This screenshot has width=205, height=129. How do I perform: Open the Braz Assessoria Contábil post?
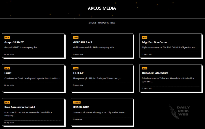tap(20, 107)
